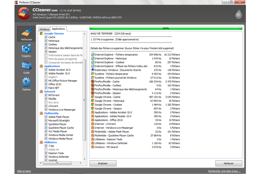Uncheck the Daemon Tools checkbox

(46, 153)
